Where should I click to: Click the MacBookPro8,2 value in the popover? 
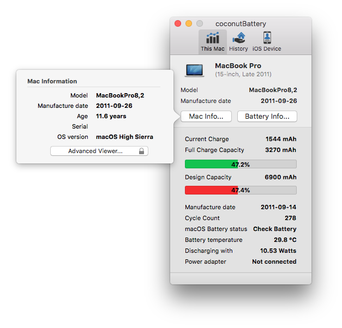tap(120, 95)
